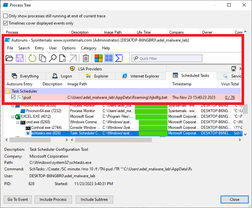Click the process tree horizontal scrollbar thumb

click(x=30, y=140)
